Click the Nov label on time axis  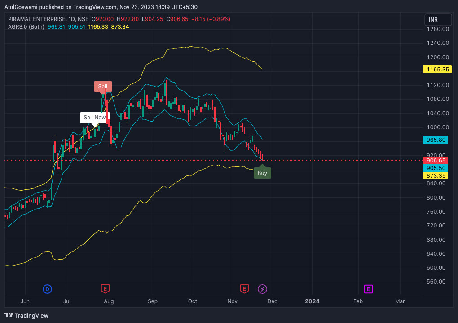coord(233,301)
